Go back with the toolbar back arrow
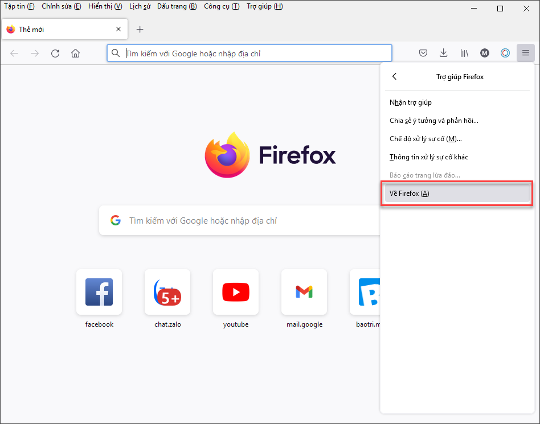The width and height of the screenshot is (540, 424). (14, 53)
